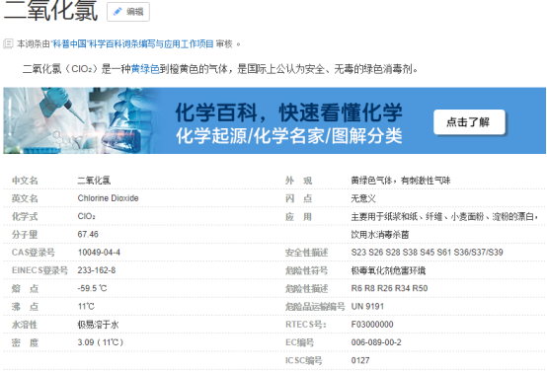Click the RTECS号 label
547x371 pixels.
306,325
